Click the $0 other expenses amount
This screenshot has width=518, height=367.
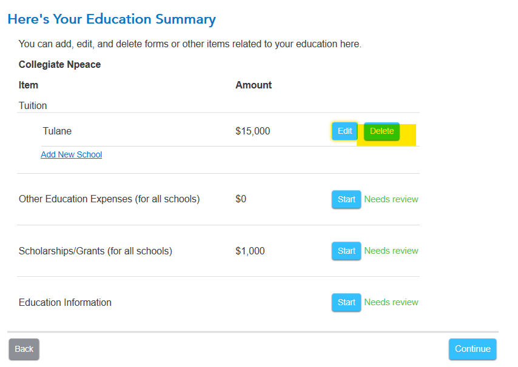[x=241, y=199]
